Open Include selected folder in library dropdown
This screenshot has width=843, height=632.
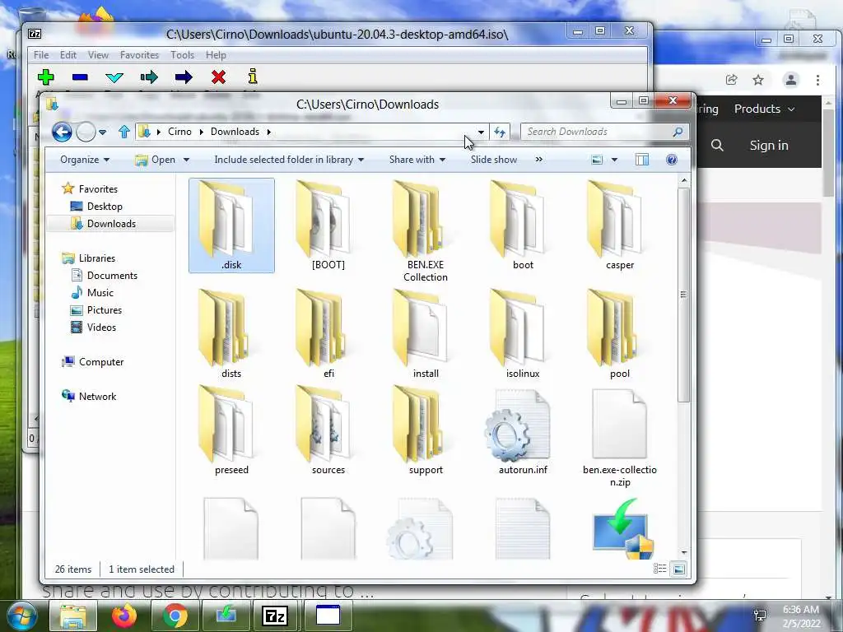click(289, 160)
